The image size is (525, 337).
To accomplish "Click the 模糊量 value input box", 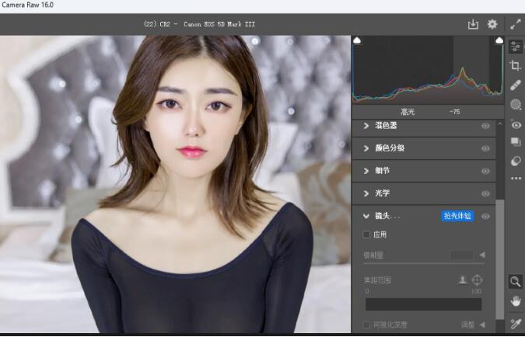I will tap(462, 255).
